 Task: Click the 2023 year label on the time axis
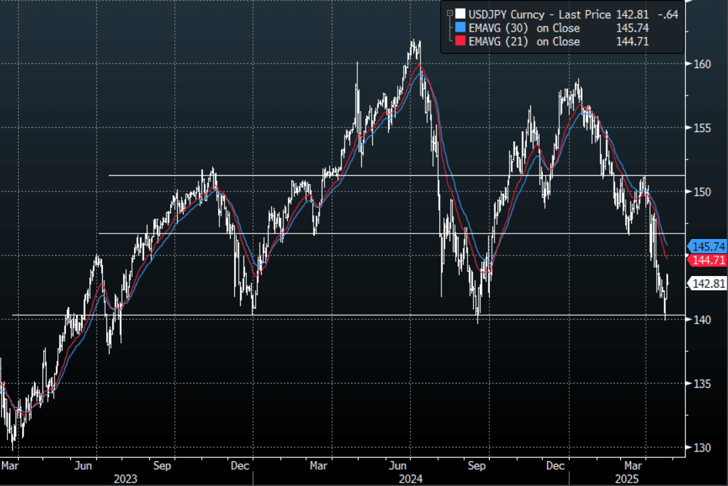point(126,479)
